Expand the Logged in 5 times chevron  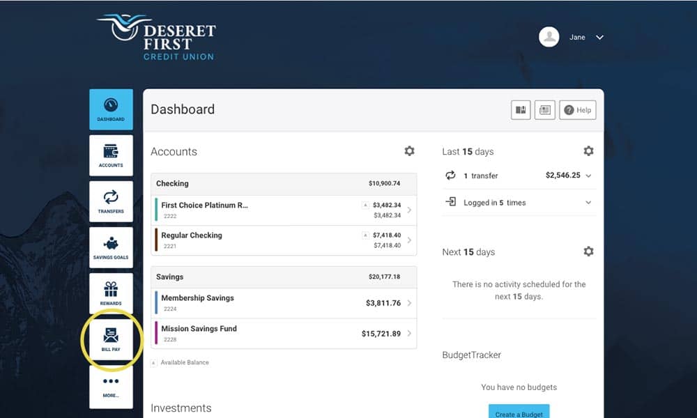(588, 203)
